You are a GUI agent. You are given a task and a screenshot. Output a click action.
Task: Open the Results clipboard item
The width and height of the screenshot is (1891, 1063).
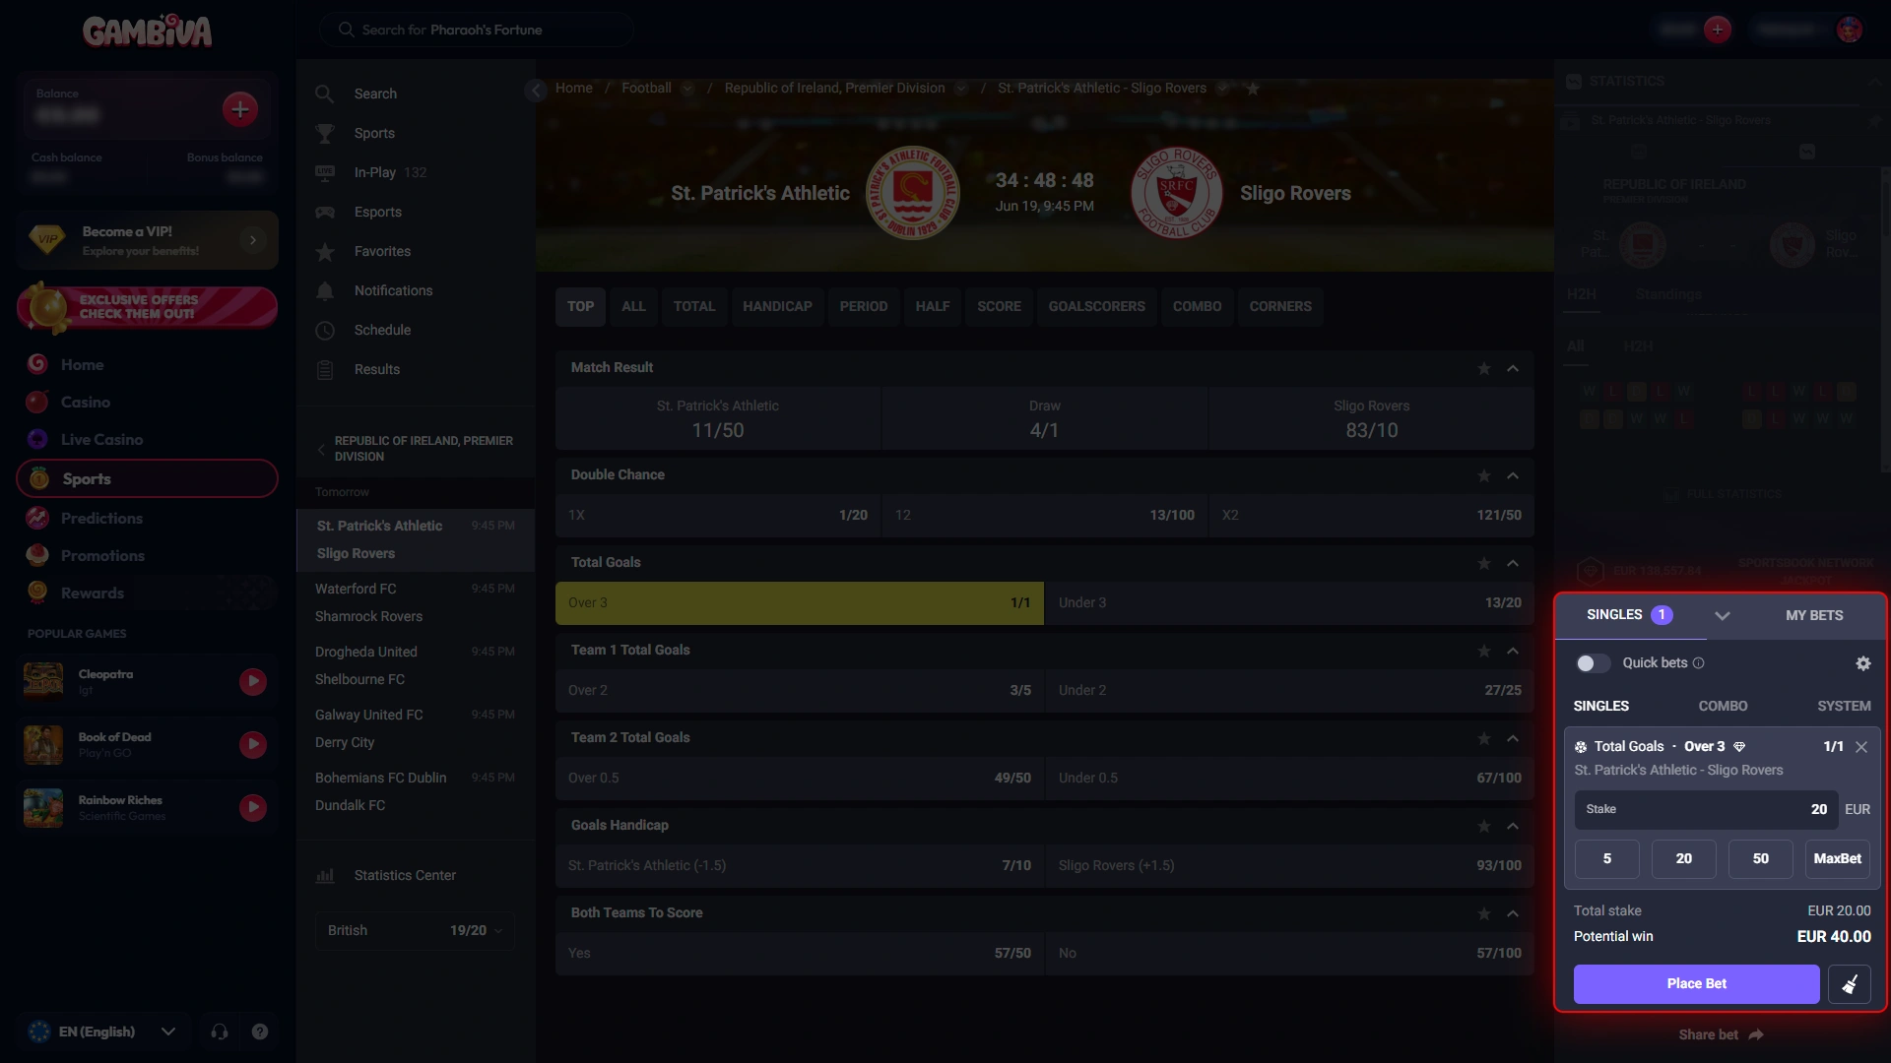pos(324,369)
